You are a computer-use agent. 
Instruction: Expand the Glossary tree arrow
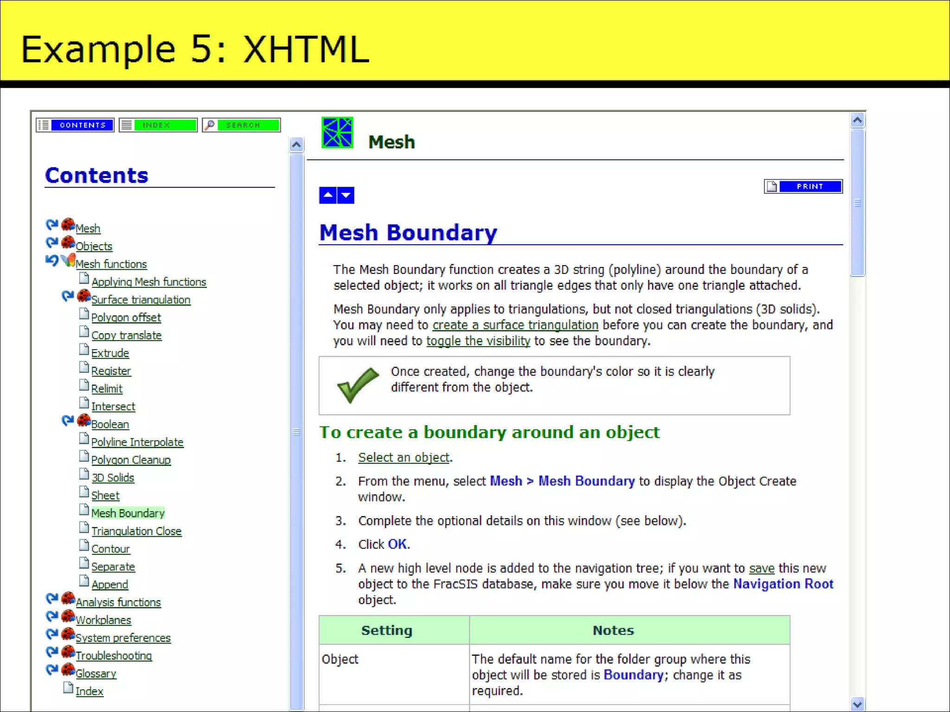click(52, 670)
